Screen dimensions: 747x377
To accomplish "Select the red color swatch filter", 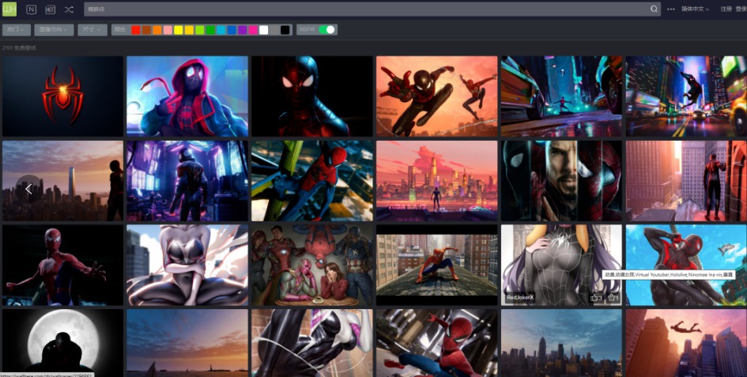I will 136,30.
